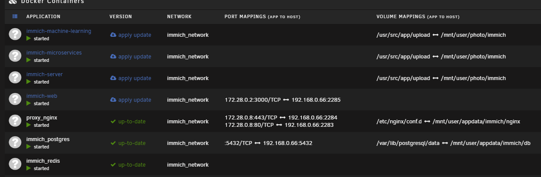Click the started status under immich-microservices
This screenshot has width=541, height=177.
point(38,60)
